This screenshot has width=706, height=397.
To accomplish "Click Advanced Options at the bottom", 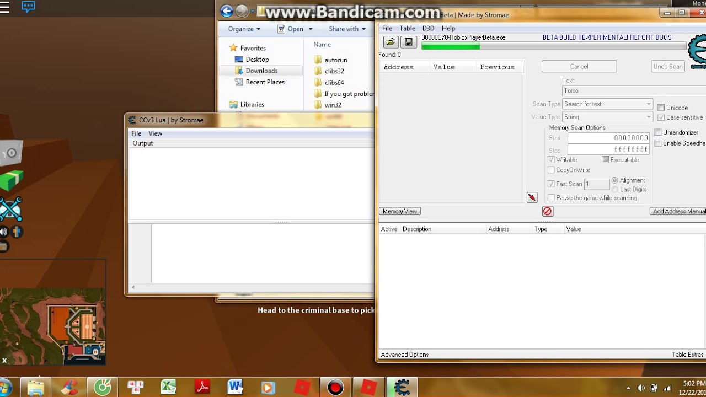I will (404, 355).
